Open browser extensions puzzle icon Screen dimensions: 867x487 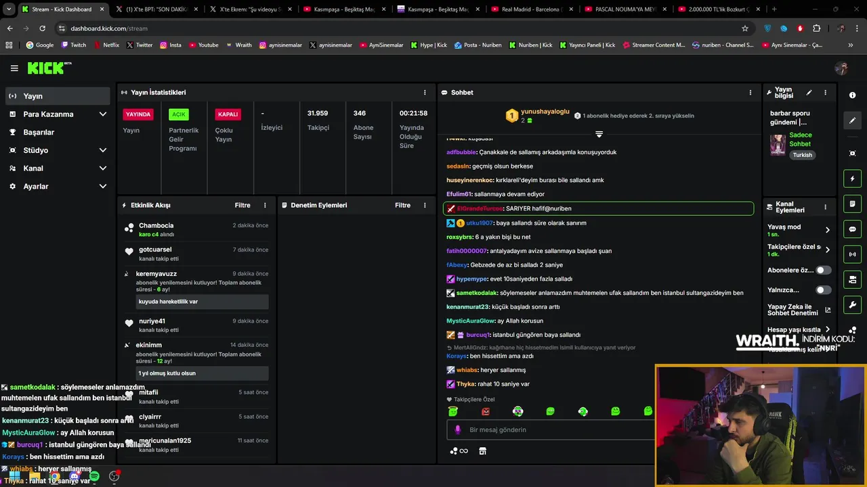pyautogui.click(x=816, y=28)
